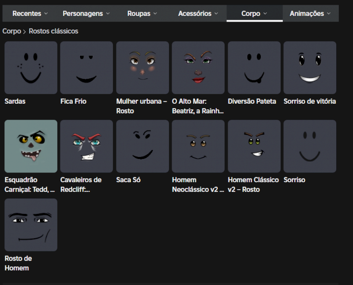Screen dimensions: 353x285
Task: Equip the Saca Só face thumbnail
Action: pyautogui.click(x=143, y=146)
